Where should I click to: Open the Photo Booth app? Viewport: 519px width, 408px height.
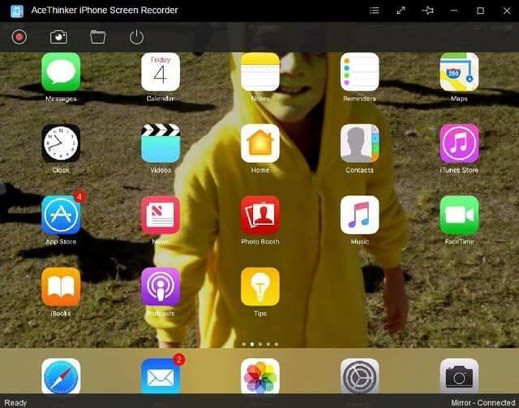click(260, 215)
